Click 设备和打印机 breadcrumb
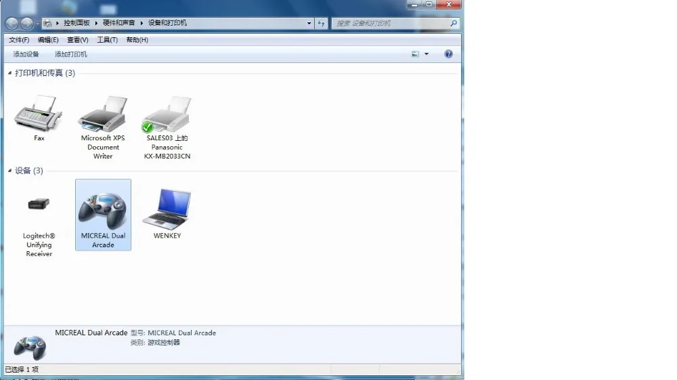 [167, 23]
